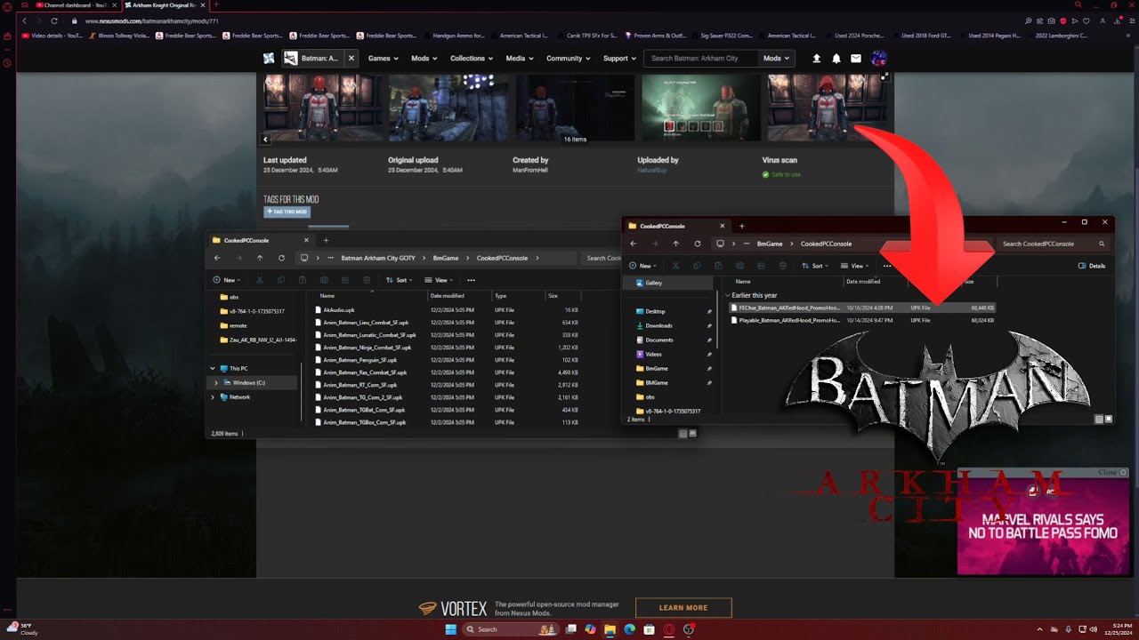Expand Network node in left Explorer

tap(213, 396)
